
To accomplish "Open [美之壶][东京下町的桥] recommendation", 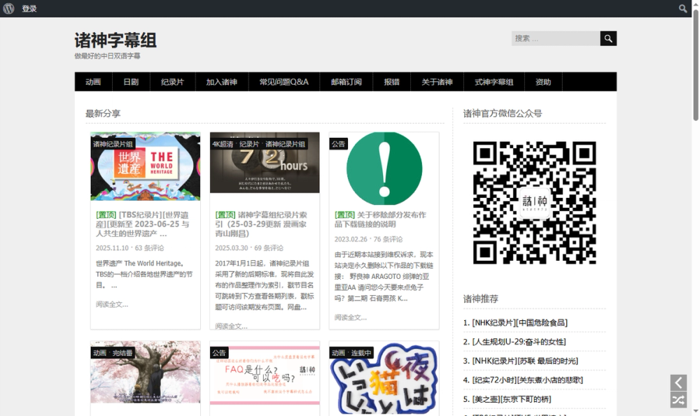I will tap(512, 399).
